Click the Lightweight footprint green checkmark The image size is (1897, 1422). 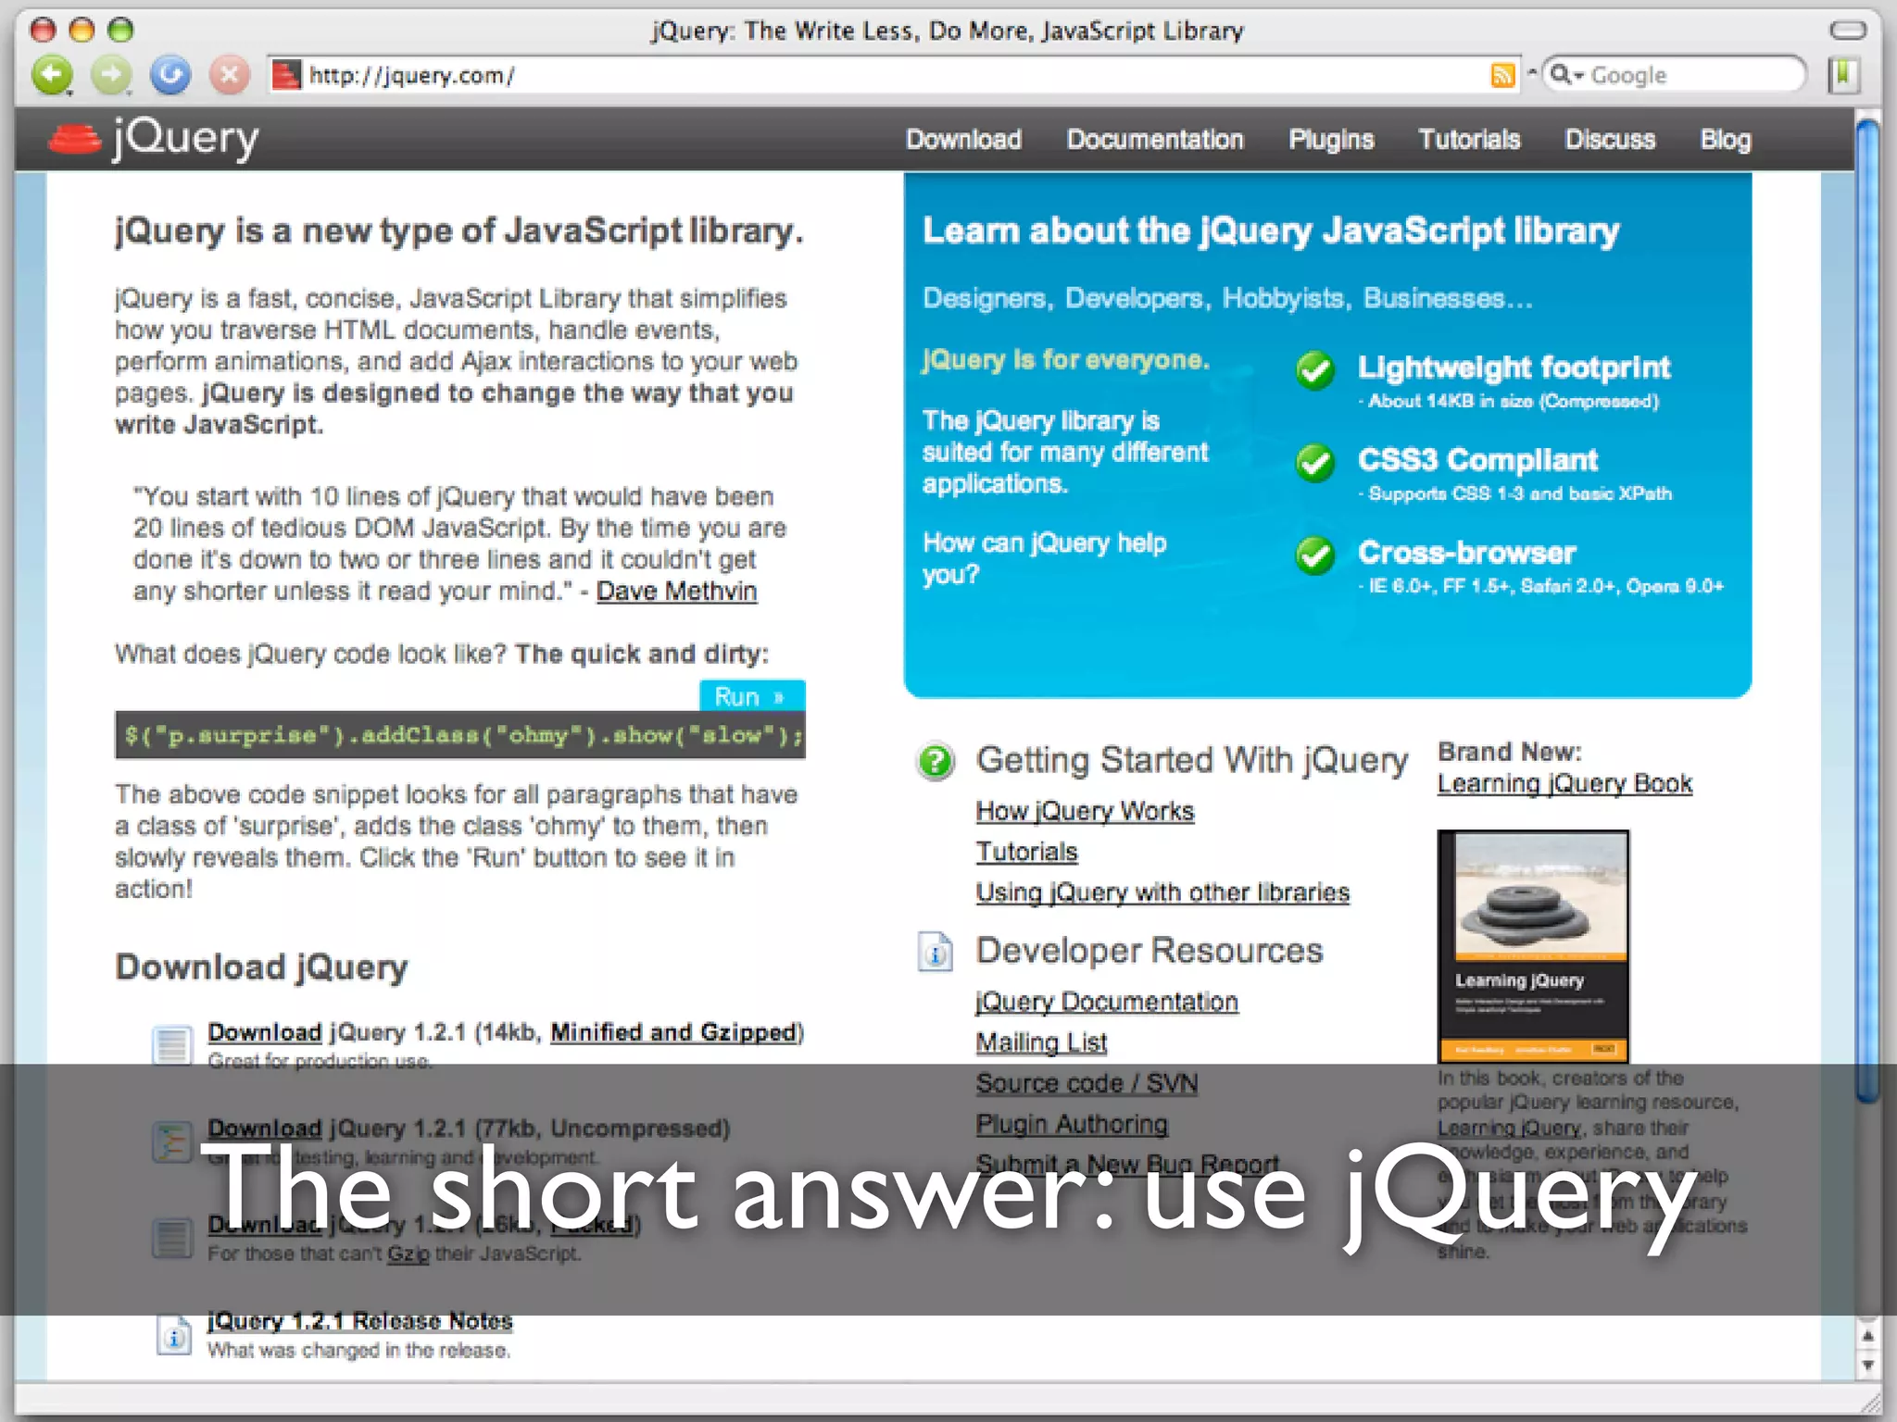pyautogui.click(x=1314, y=370)
